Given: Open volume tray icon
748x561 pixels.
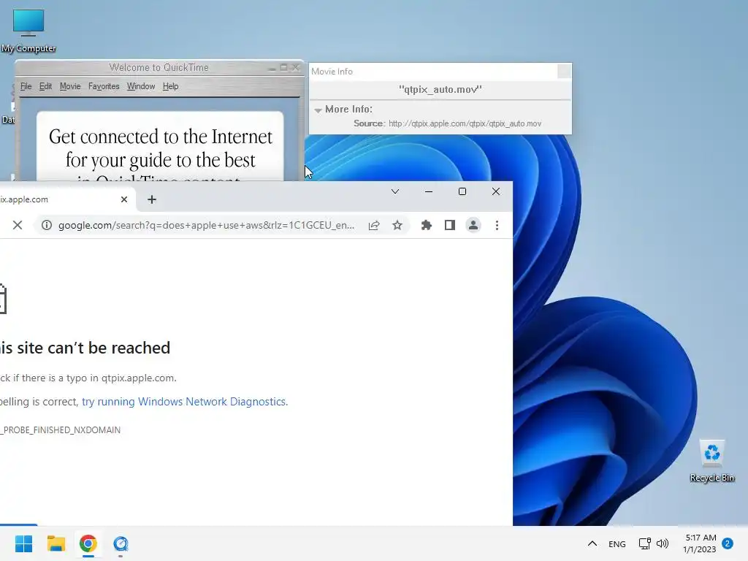Looking at the screenshot, I should tap(662, 543).
